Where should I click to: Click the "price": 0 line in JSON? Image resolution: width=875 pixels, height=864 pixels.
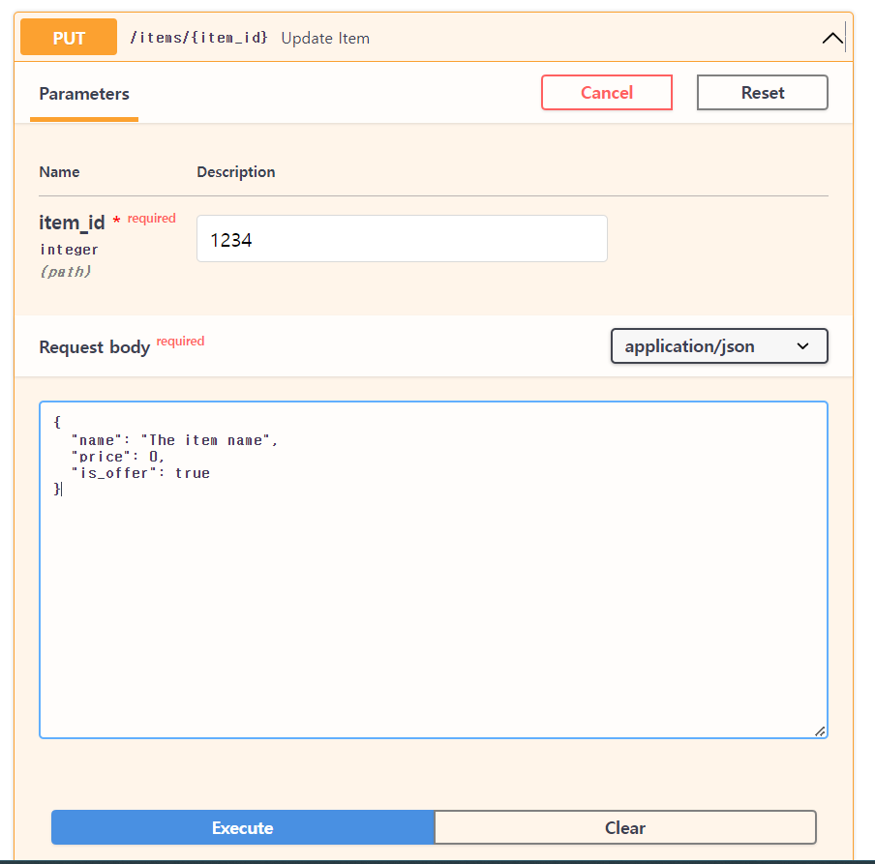coord(118,457)
